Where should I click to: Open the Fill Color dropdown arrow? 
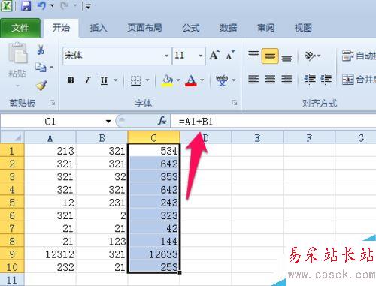coord(178,80)
